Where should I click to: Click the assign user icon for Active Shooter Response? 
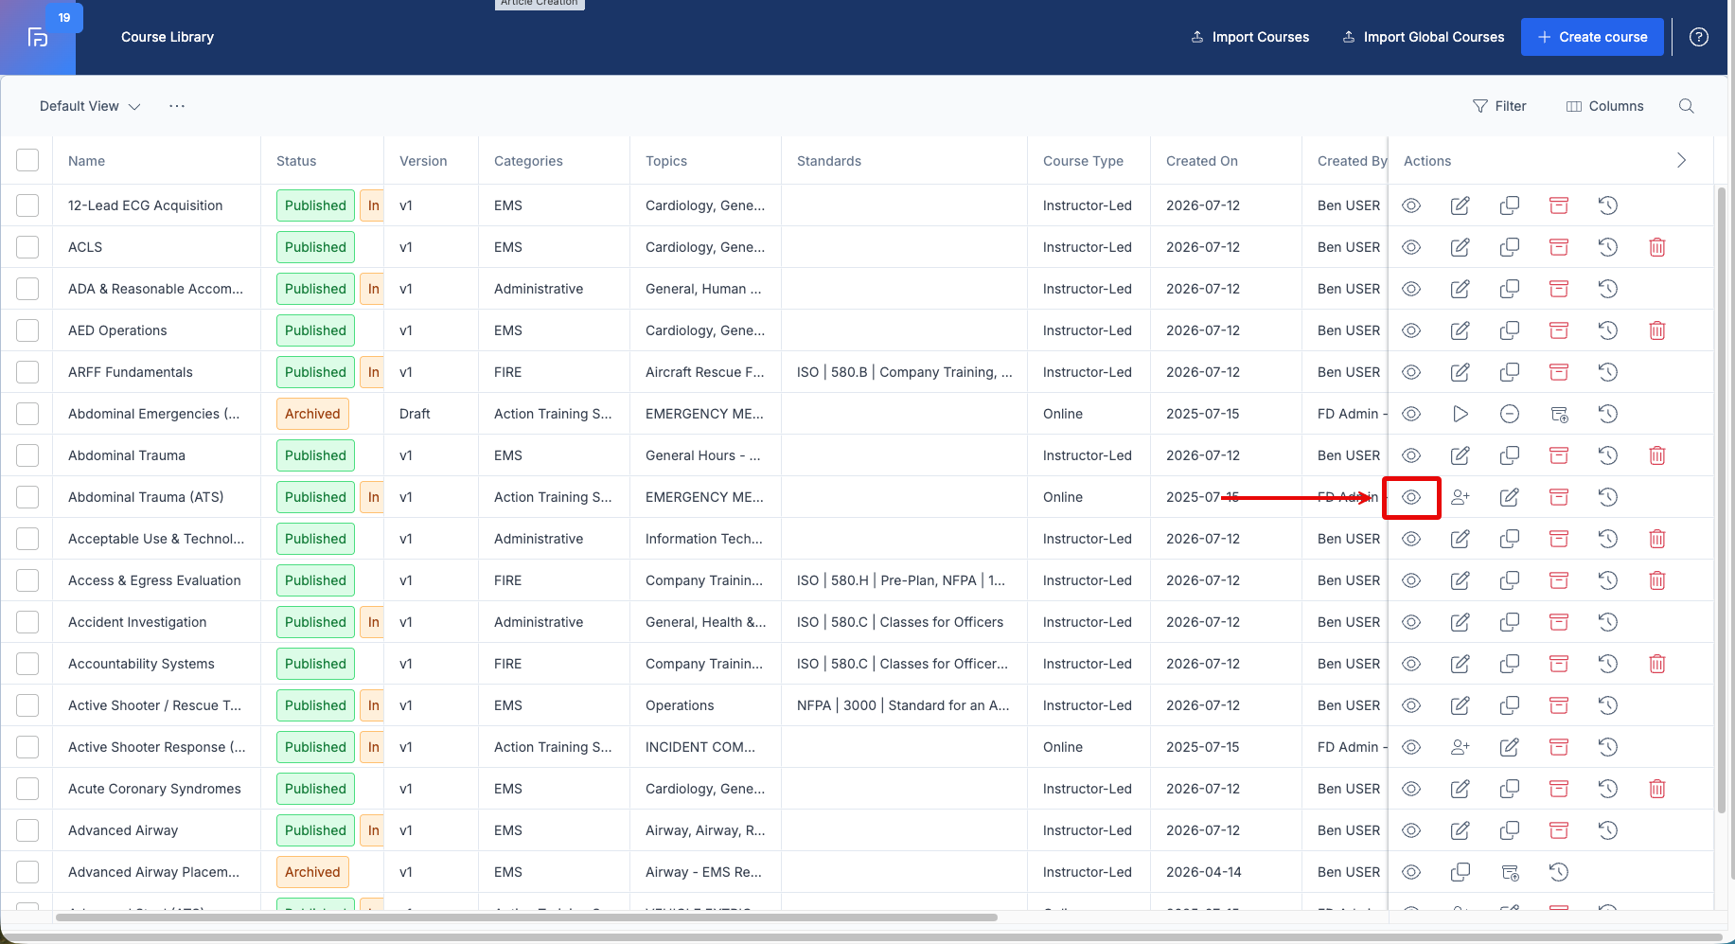[1461, 747]
